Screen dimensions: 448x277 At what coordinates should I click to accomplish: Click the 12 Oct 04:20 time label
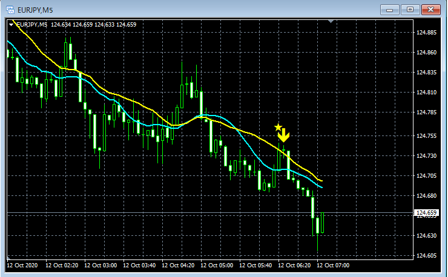[178, 266]
